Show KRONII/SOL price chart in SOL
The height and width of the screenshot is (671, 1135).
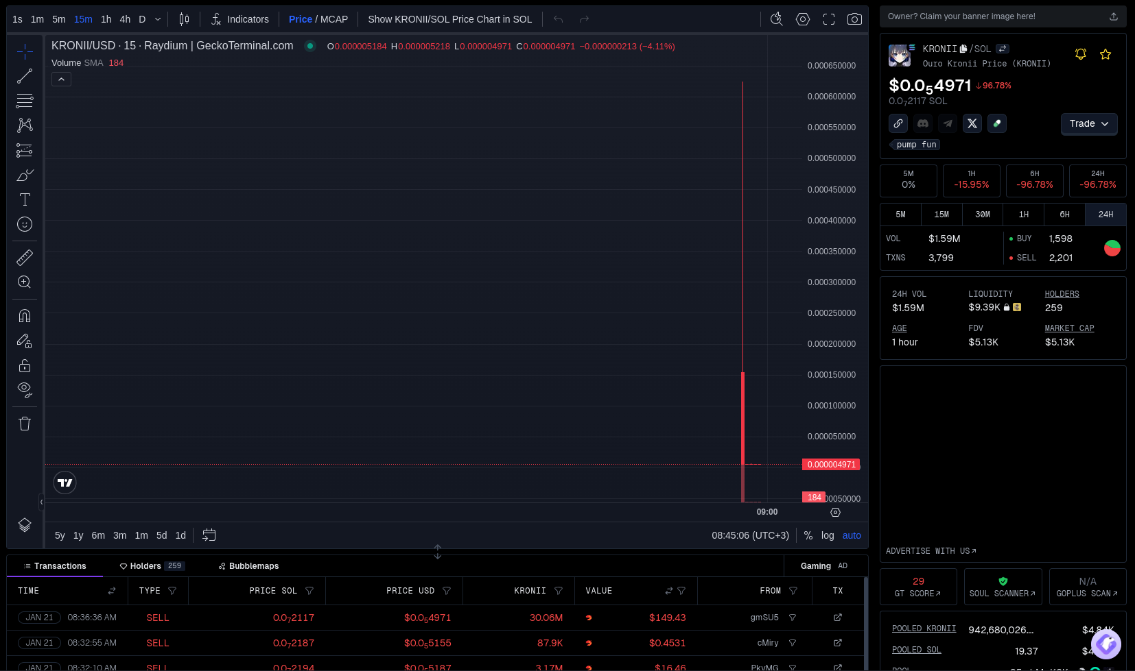[450, 19]
